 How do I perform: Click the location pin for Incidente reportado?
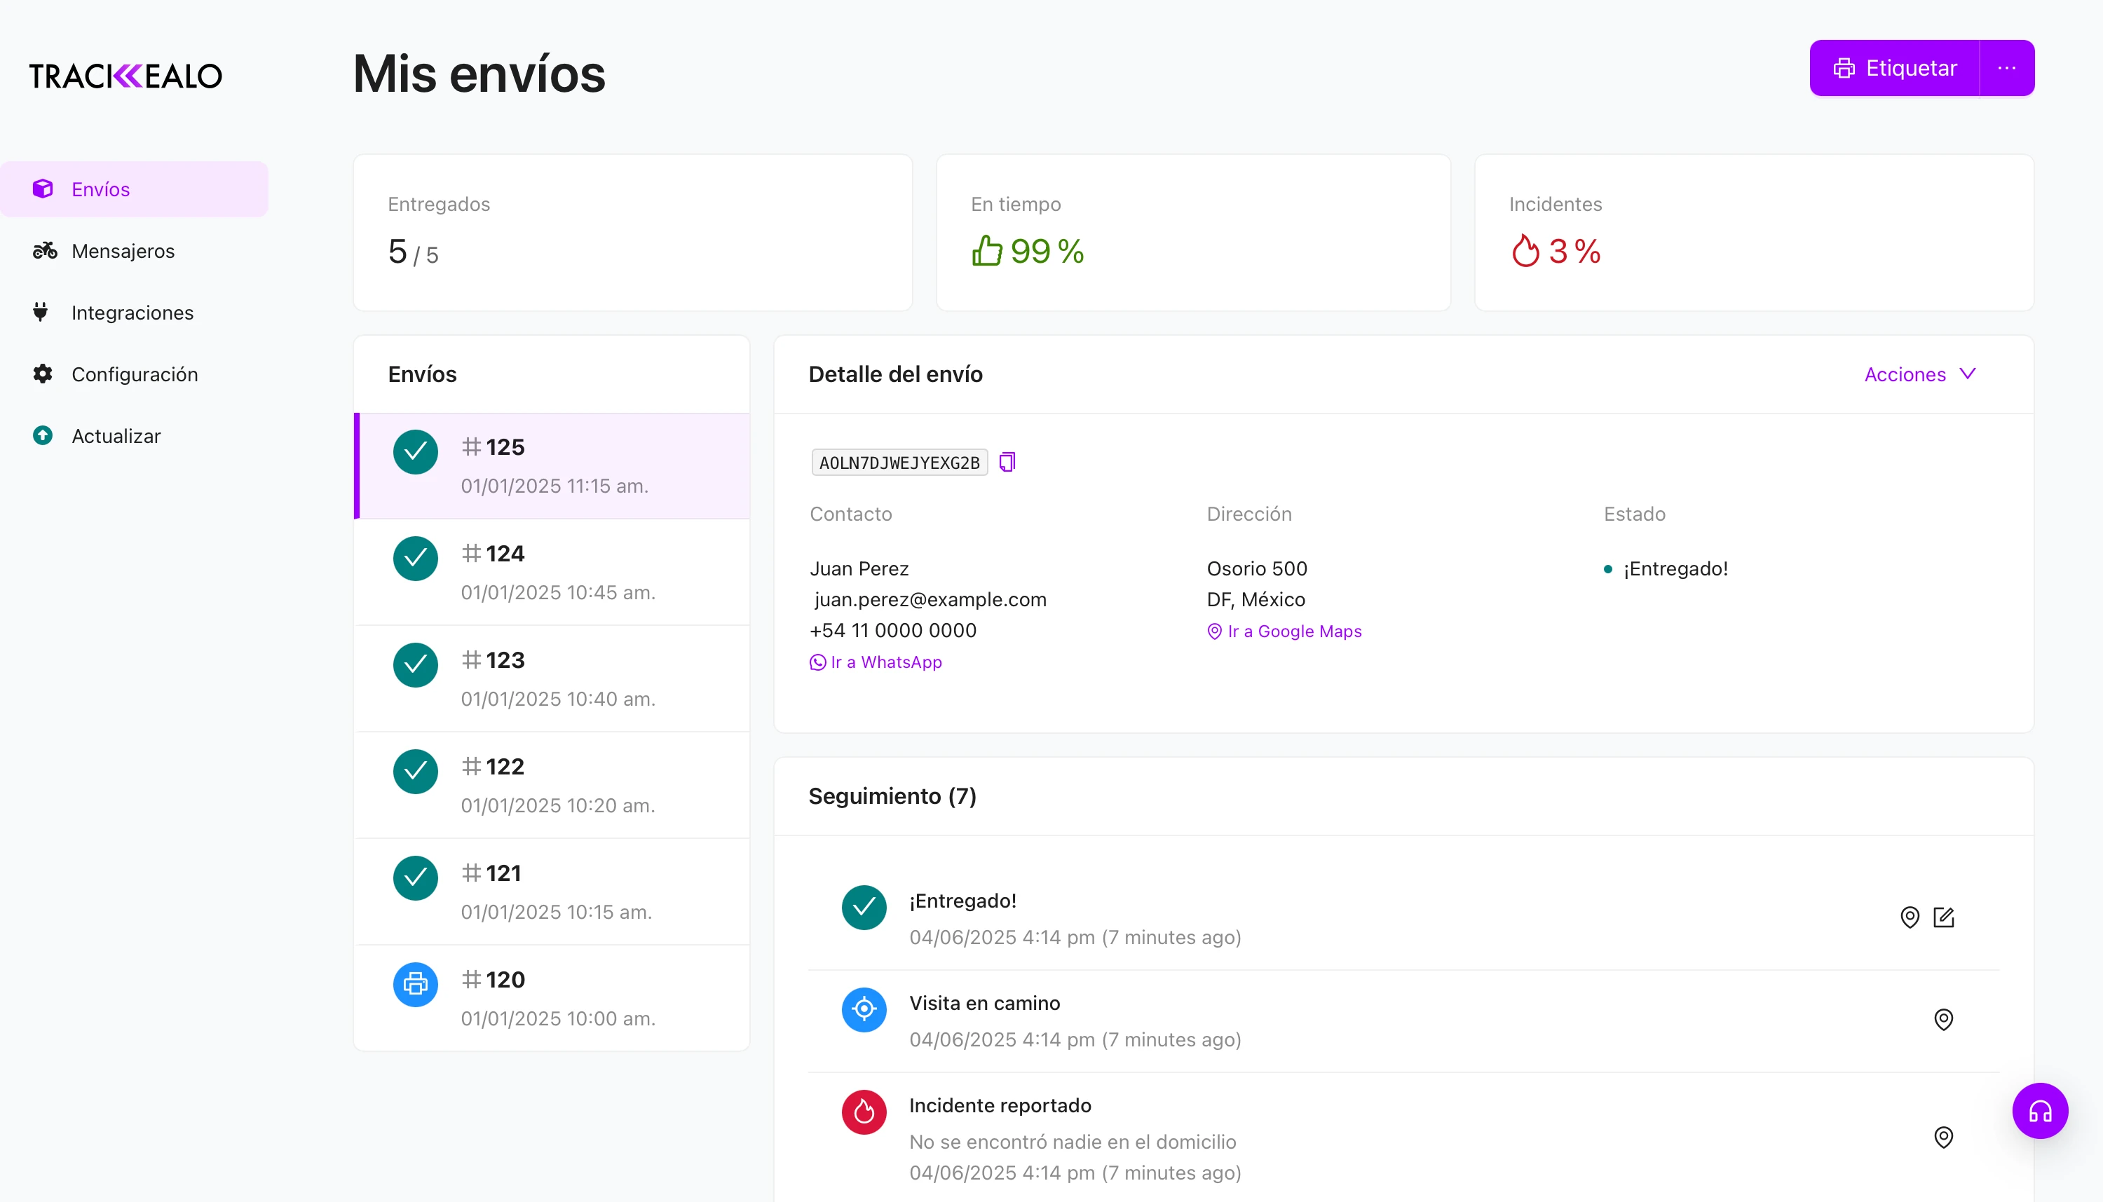pyautogui.click(x=1945, y=1137)
